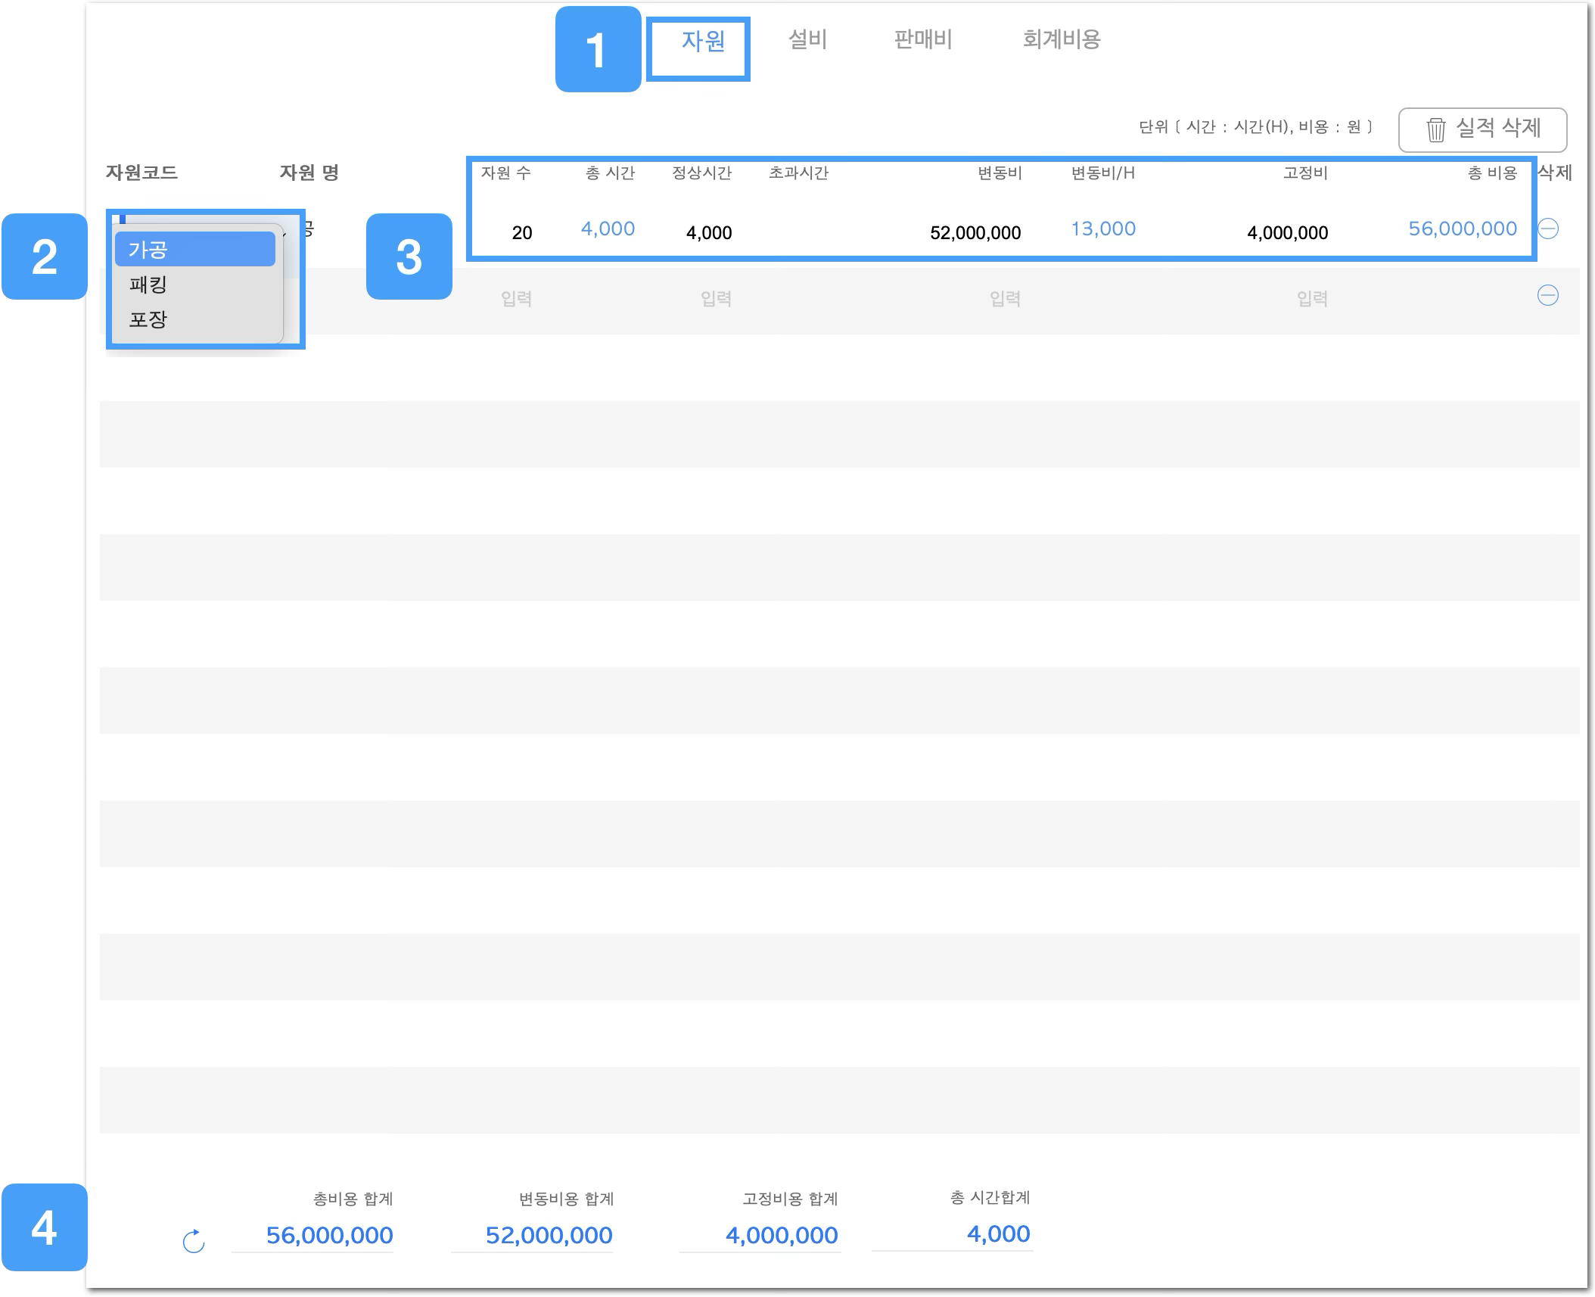This screenshot has height=1297, width=1595.
Task: Click the 자원 수 field showing 20
Action: point(521,233)
